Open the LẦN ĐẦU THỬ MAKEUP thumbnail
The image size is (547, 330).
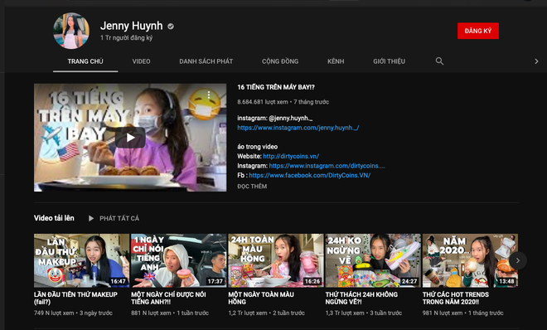pyautogui.click(x=81, y=260)
